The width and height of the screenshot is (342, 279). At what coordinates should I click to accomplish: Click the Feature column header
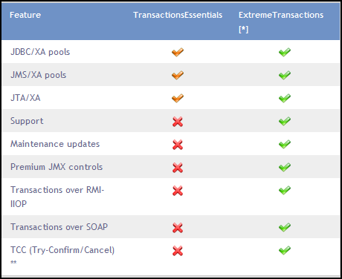pyautogui.click(x=25, y=15)
